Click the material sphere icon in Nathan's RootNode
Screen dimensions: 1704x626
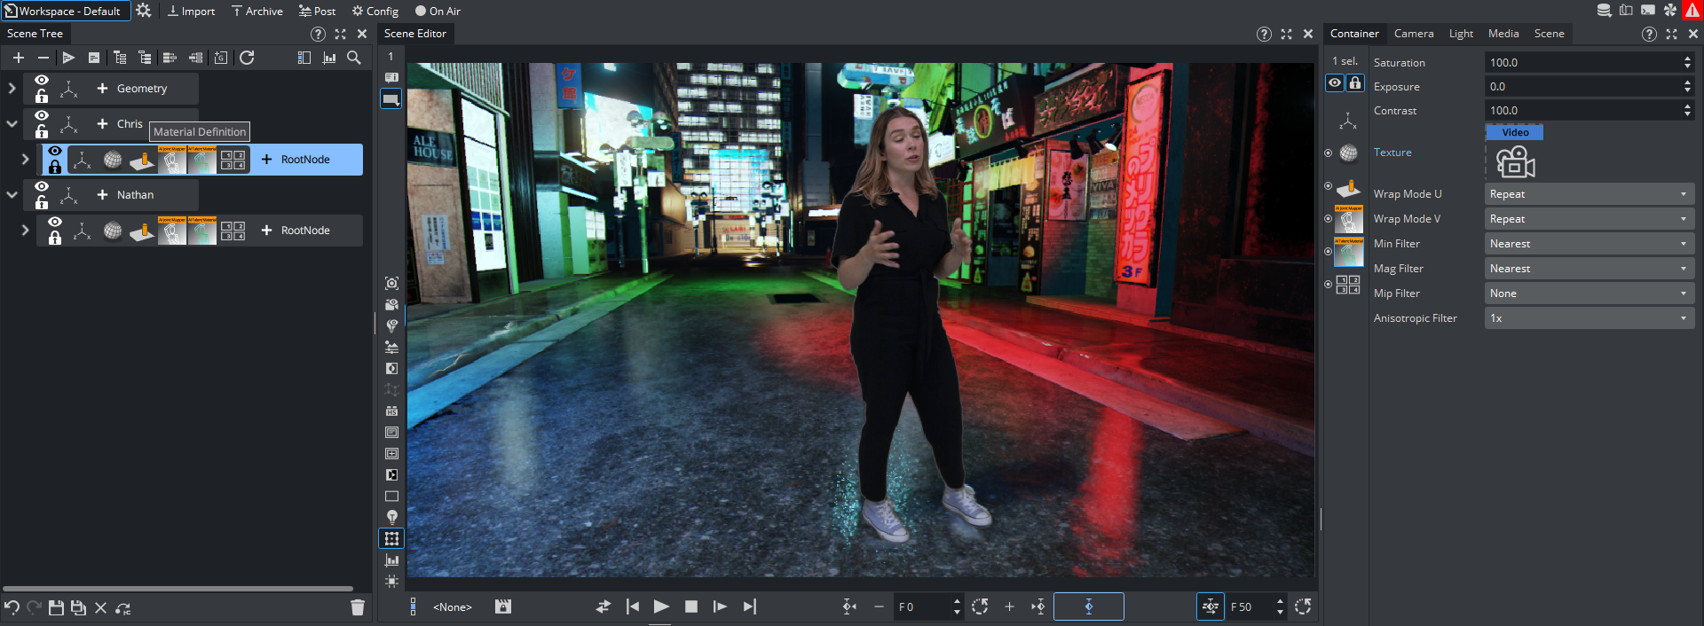(x=113, y=231)
